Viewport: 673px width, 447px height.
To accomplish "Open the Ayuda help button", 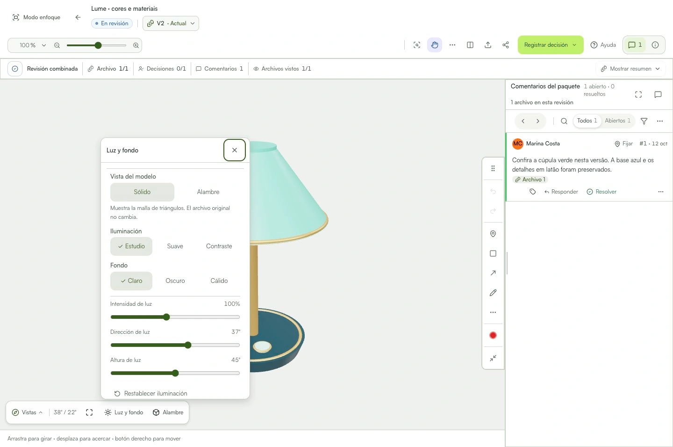I will tap(603, 45).
